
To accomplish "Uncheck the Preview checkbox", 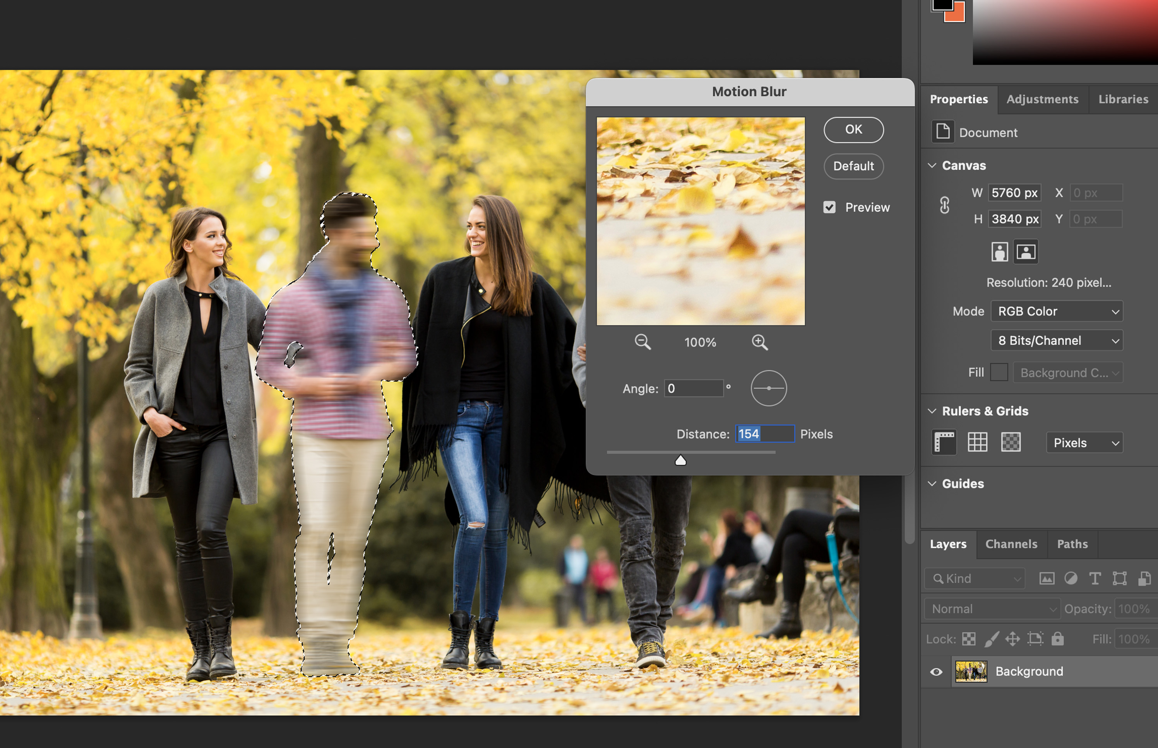I will pos(829,207).
